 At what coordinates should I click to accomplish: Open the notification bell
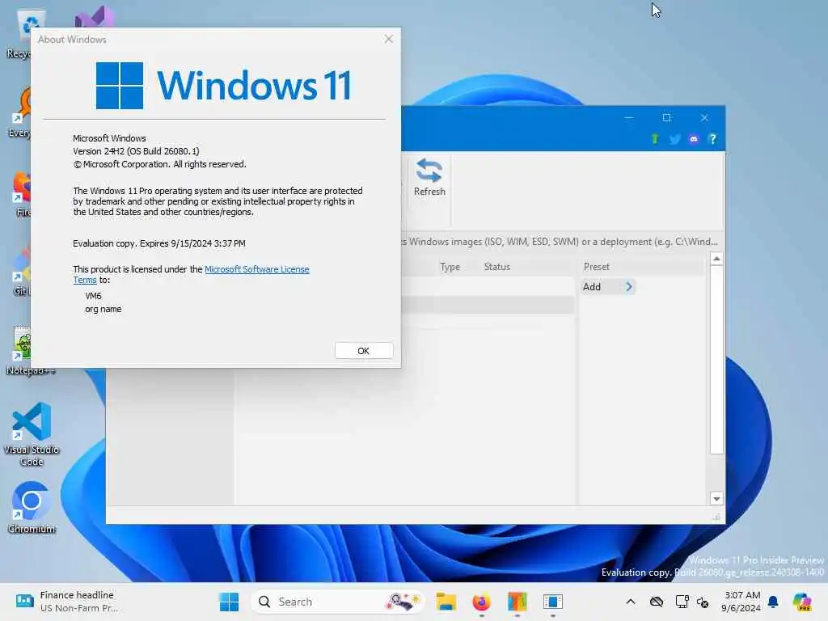point(773,602)
